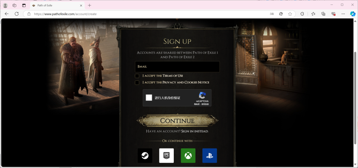Close the Path of Exile tab

tap(81, 6)
